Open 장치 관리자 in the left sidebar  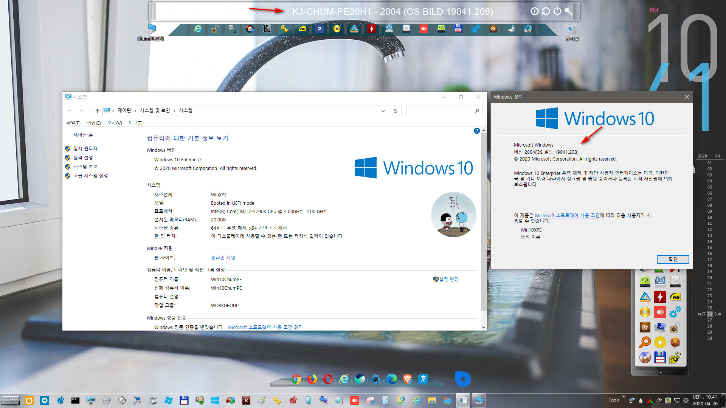(x=85, y=148)
